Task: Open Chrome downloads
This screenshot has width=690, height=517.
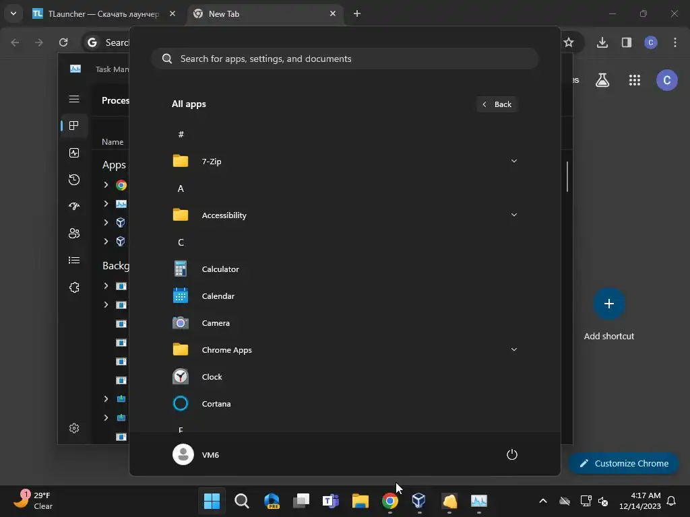Action: [x=602, y=42]
